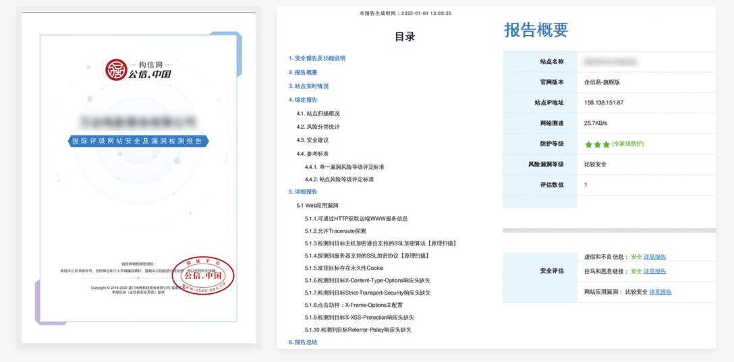This screenshot has height=362, width=734.
Task: Click 详见报告 link for 挂马和恶意链接
Action: click(x=654, y=271)
